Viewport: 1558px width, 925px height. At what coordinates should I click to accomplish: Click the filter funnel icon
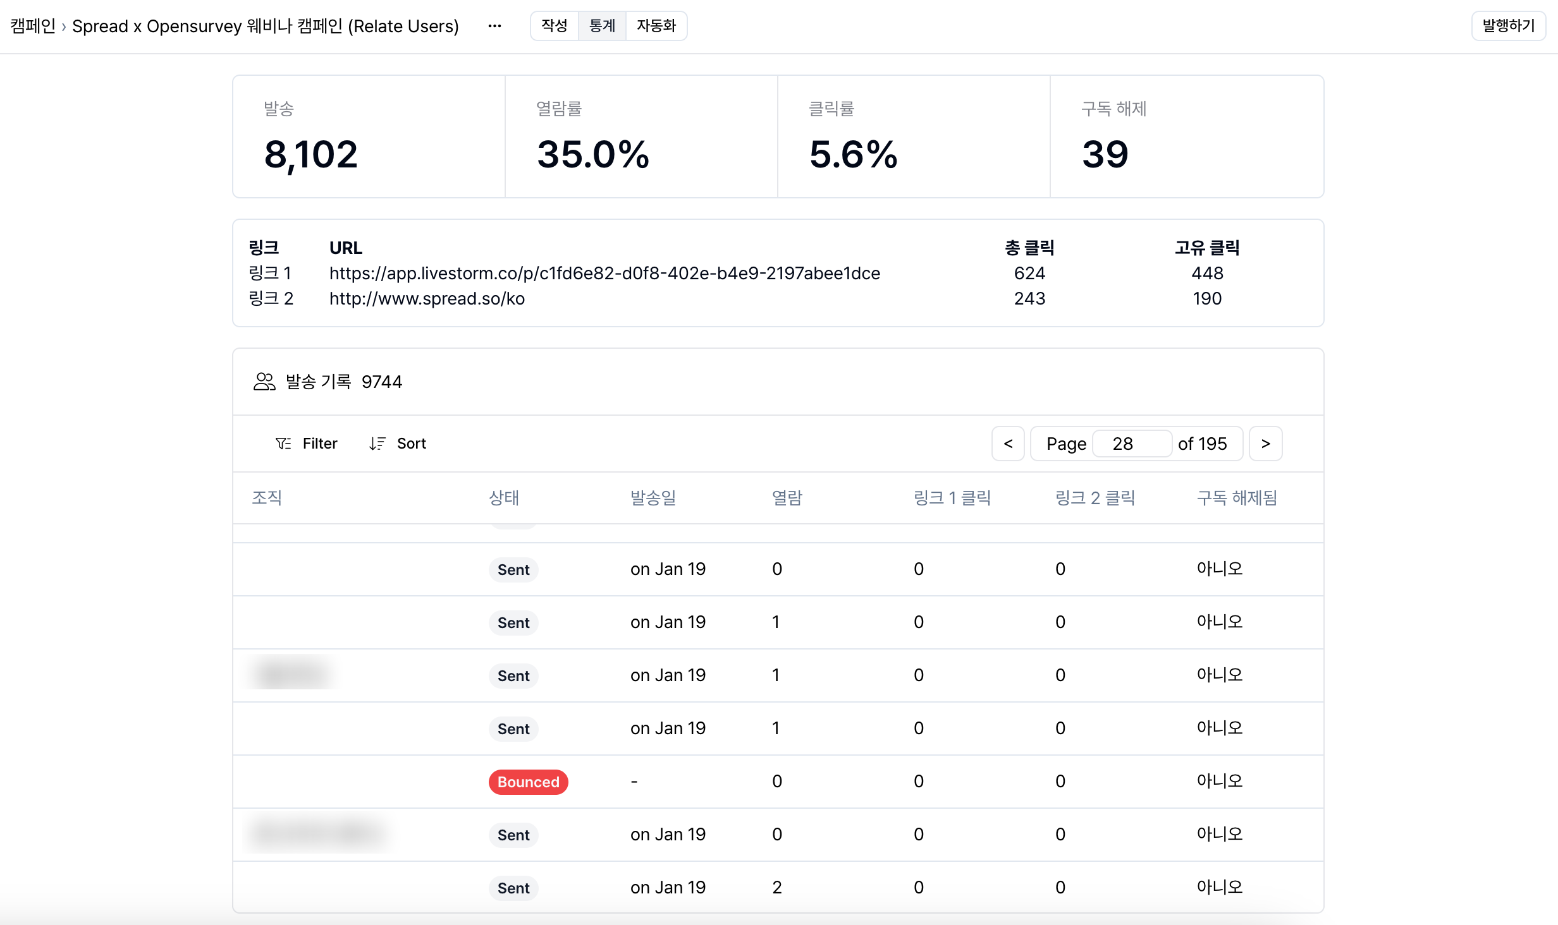[283, 443]
